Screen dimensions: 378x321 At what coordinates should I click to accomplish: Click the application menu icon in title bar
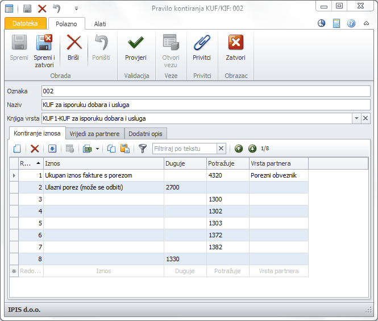[x=9, y=9]
